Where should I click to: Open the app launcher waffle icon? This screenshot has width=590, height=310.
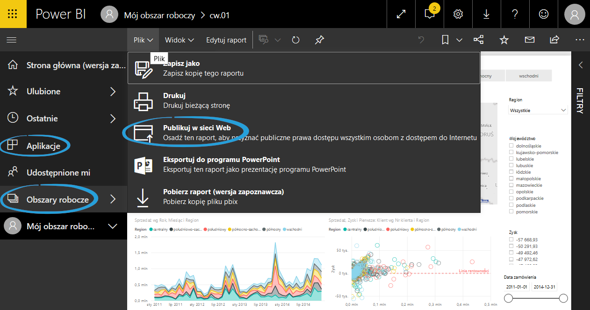pyautogui.click(x=13, y=14)
